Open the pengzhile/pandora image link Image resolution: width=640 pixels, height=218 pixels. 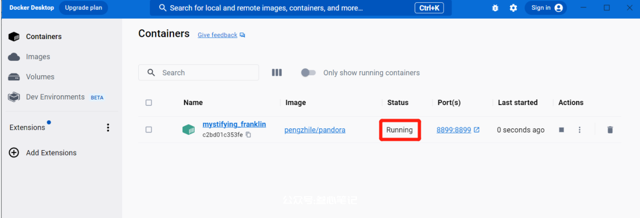click(x=315, y=130)
